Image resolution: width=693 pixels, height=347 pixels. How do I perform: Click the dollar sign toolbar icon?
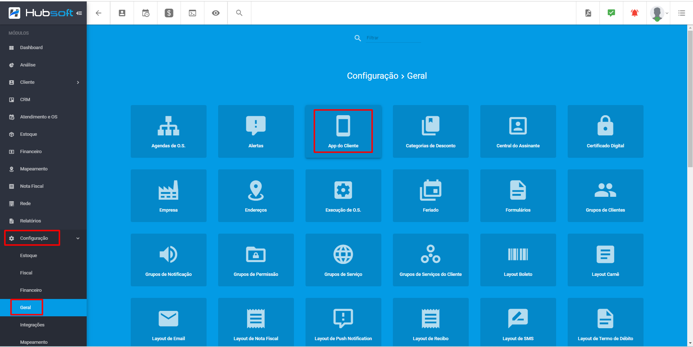pos(169,13)
